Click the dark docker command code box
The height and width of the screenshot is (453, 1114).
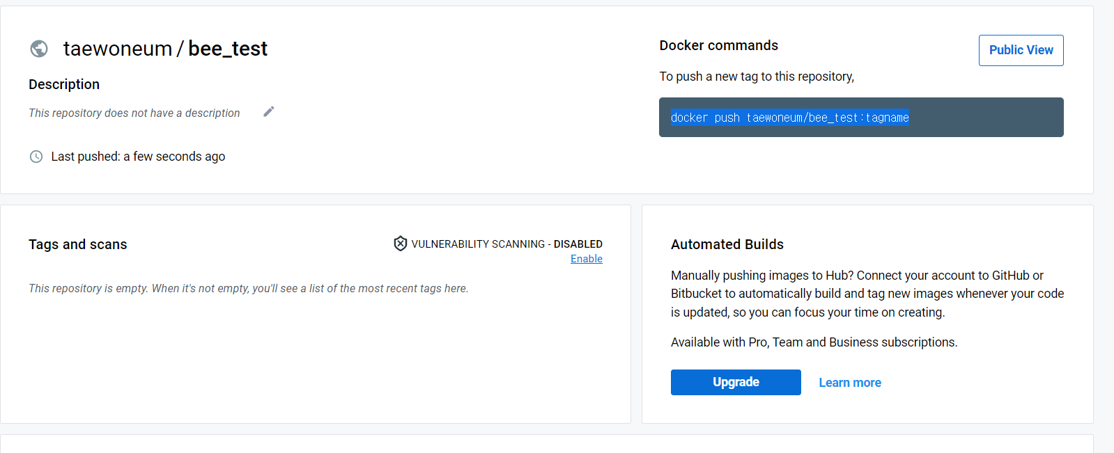(x=861, y=118)
